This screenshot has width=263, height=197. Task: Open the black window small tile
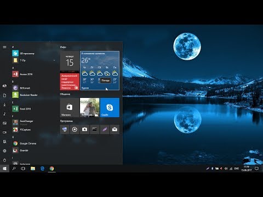coord(95,130)
